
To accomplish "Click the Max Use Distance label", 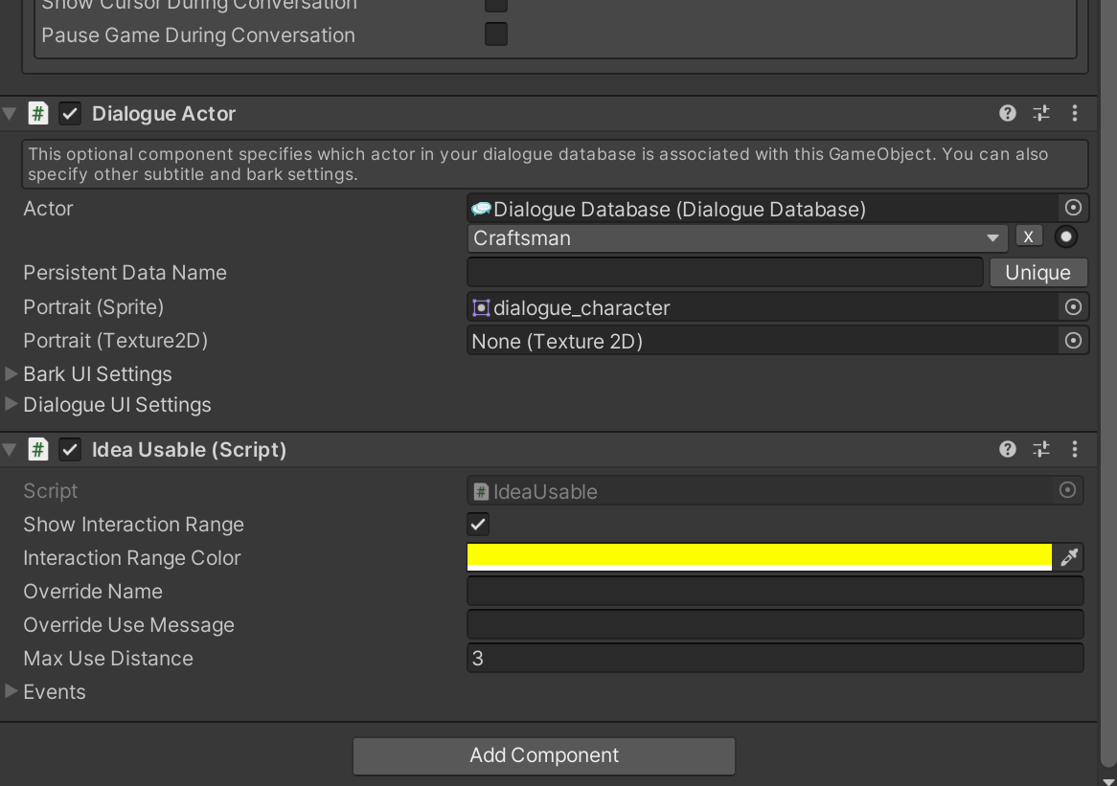I will (x=108, y=659).
